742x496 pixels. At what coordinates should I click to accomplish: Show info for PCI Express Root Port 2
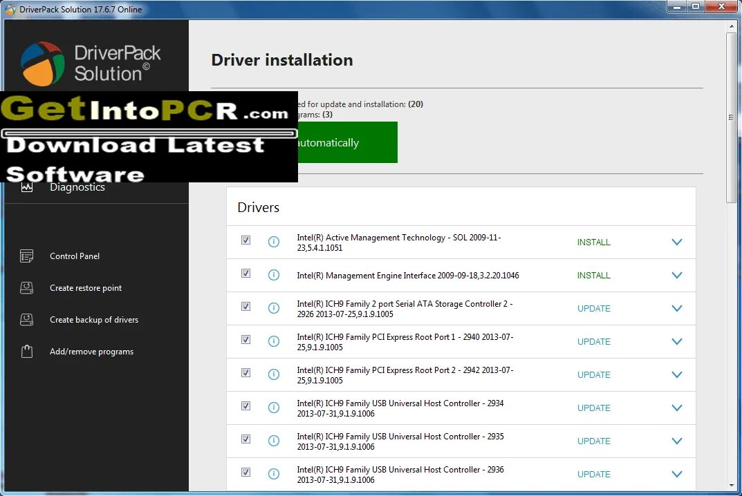(x=274, y=374)
